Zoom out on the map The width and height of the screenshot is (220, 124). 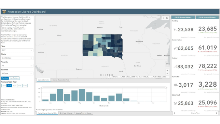167,74
